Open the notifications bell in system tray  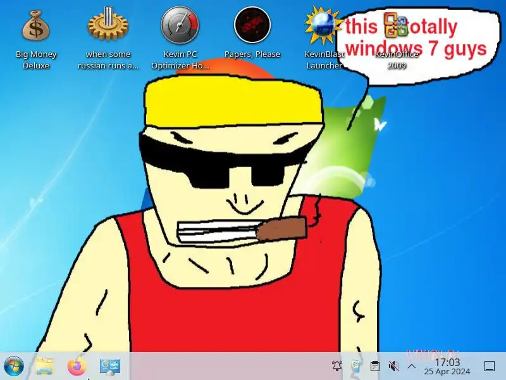click(337, 366)
